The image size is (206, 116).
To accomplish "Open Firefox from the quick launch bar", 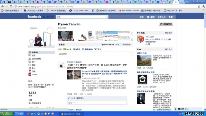I will pyautogui.click(x=28, y=114).
